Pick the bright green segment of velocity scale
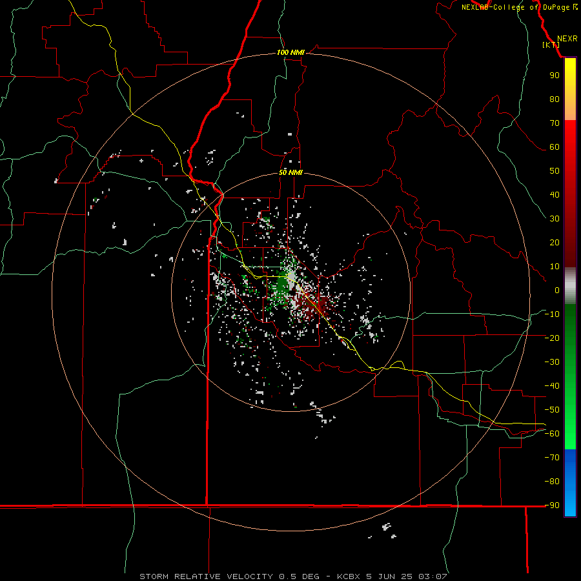 point(570,376)
